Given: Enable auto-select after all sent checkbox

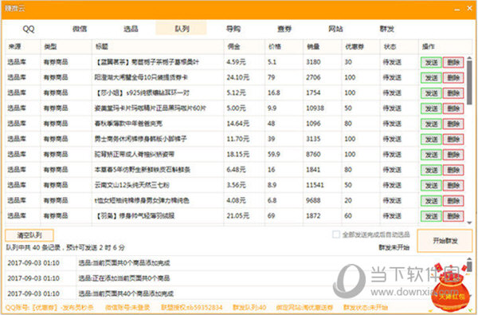Looking at the screenshot, I should (x=336, y=234).
